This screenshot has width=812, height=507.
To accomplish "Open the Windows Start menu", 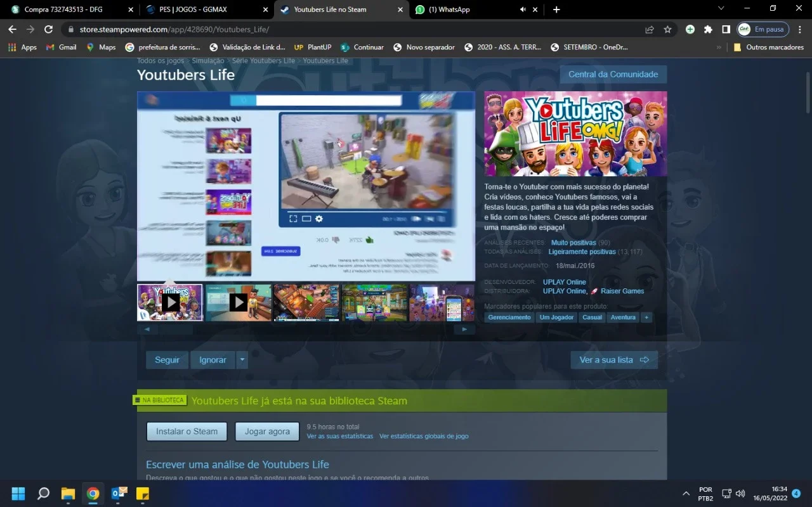I will tap(18, 493).
